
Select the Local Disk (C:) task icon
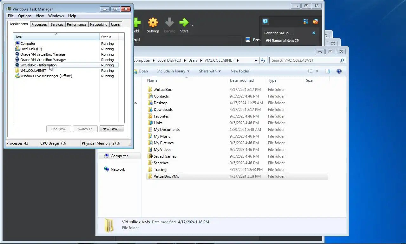point(17,49)
